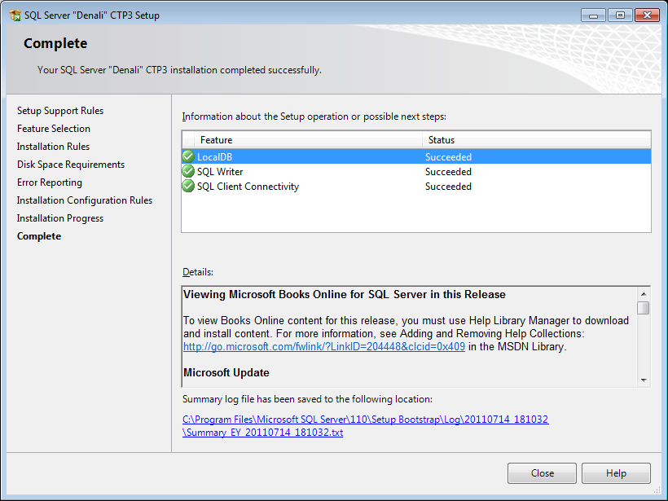
Task: Click the bold Complete step in sidebar
Action: [39, 236]
